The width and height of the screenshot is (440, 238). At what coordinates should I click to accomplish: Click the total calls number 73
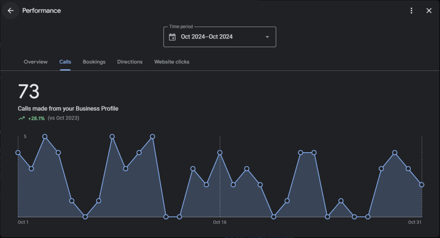coord(29,92)
